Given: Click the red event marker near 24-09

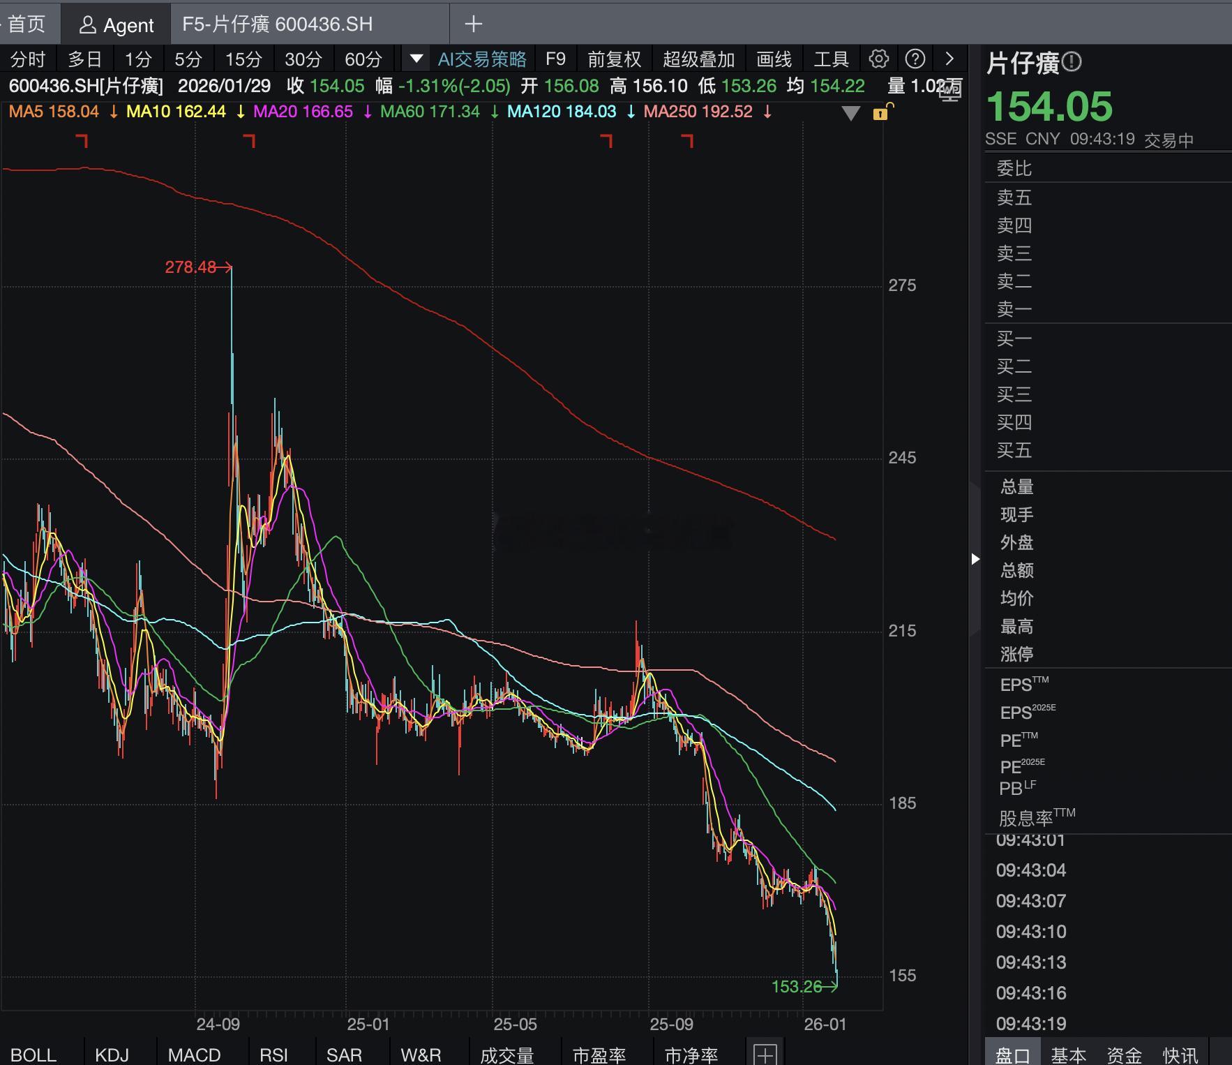Looking at the screenshot, I should [250, 142].
